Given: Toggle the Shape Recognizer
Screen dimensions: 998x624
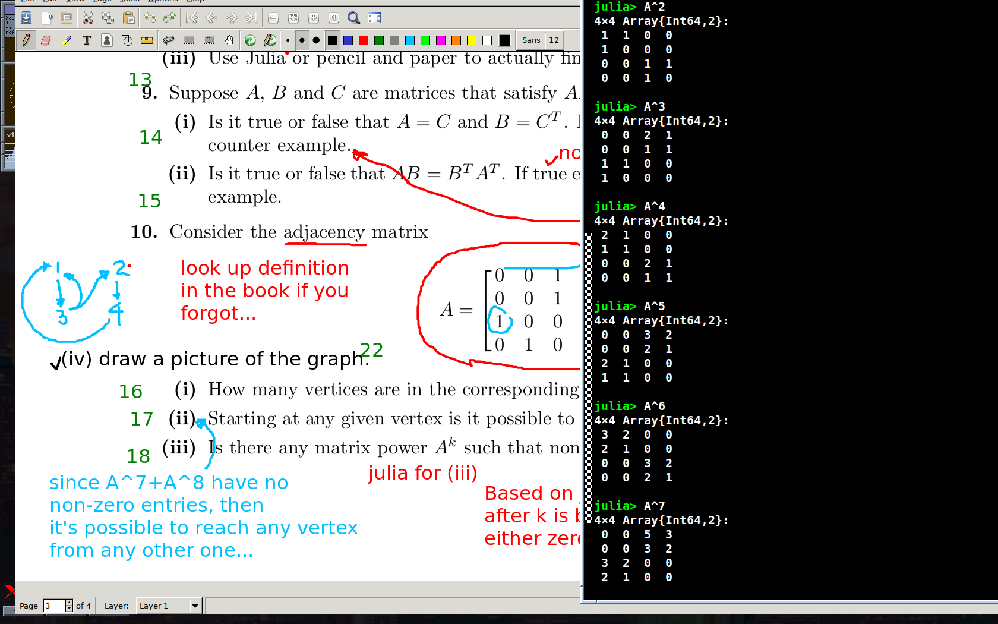Looking at the screenshot, I should [127, 40].
